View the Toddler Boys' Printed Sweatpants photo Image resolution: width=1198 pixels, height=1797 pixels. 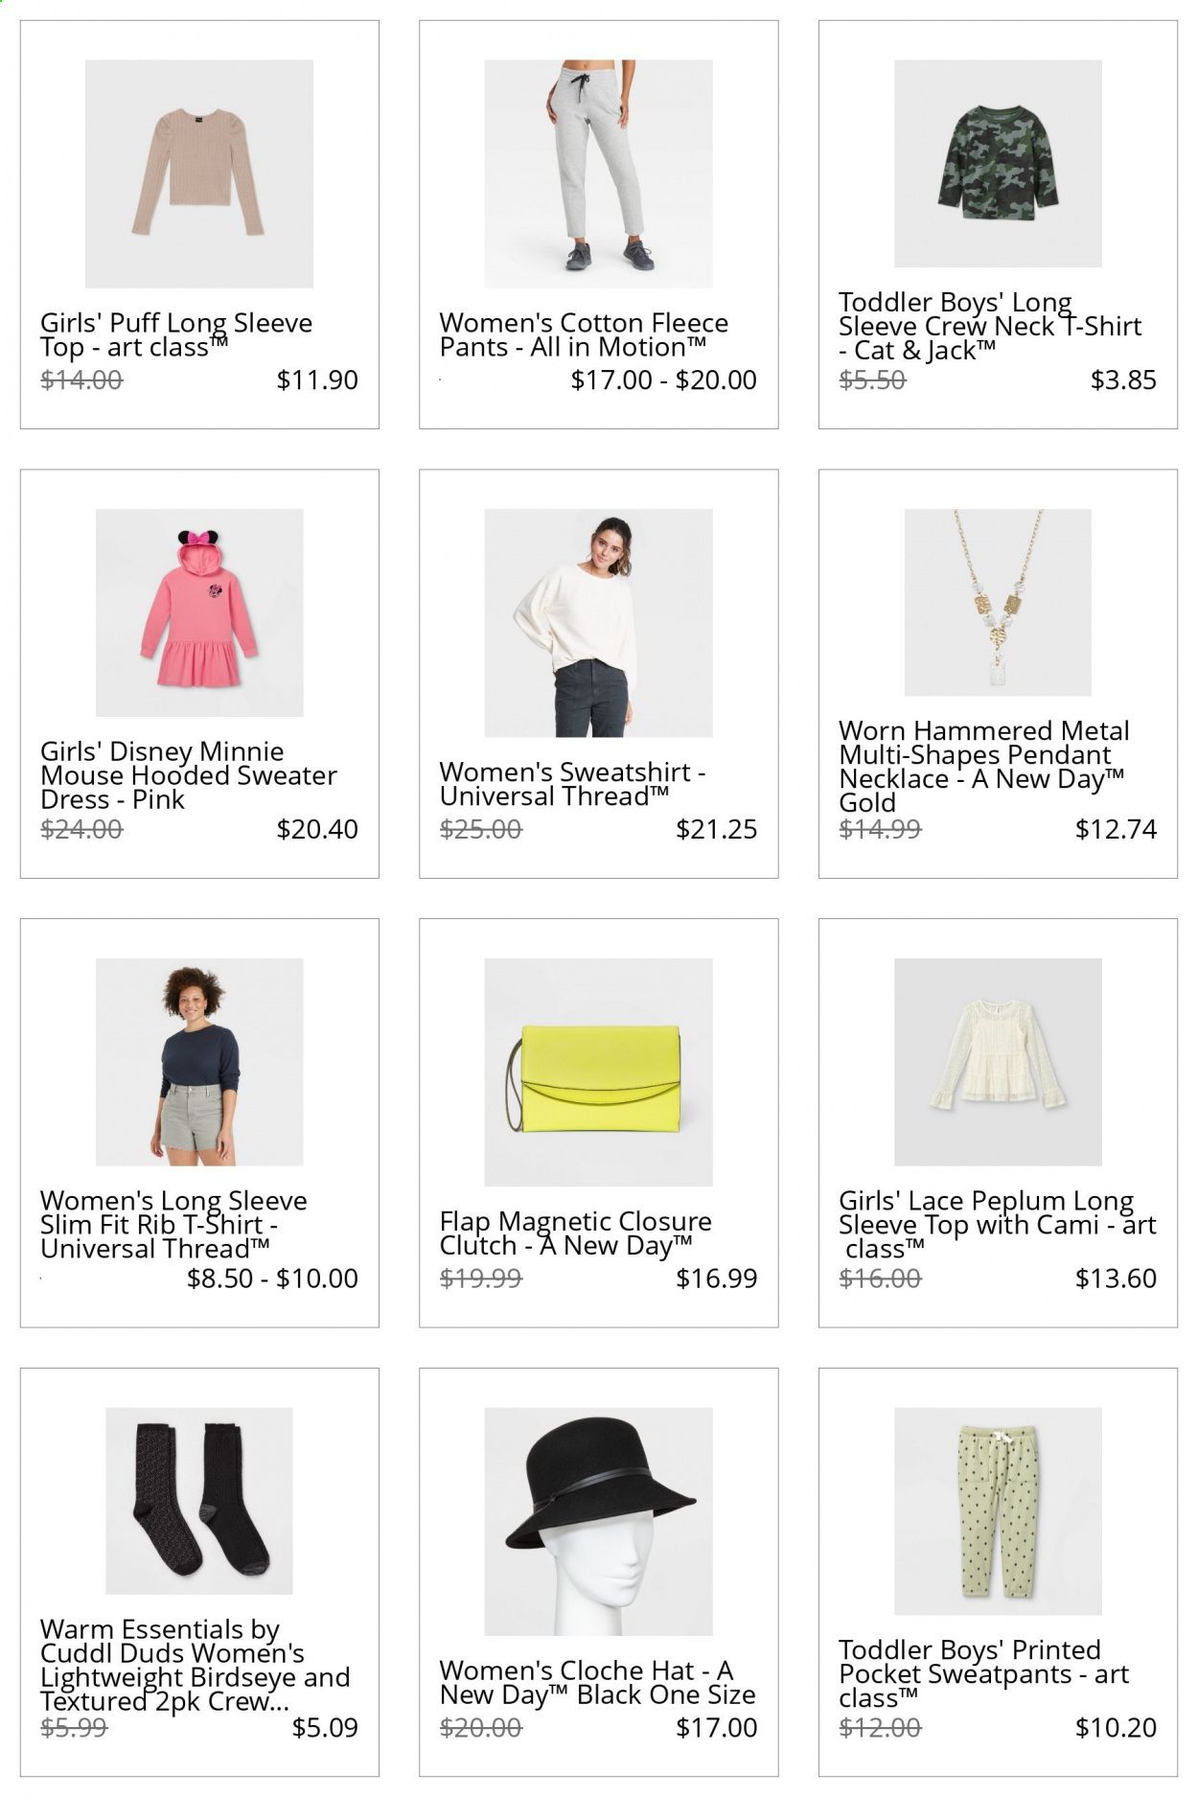pyautogui.click(x=998, y=1511)
